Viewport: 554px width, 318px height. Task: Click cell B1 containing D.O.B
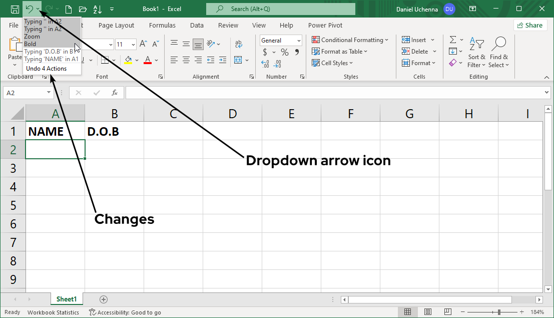coord(114,131)
